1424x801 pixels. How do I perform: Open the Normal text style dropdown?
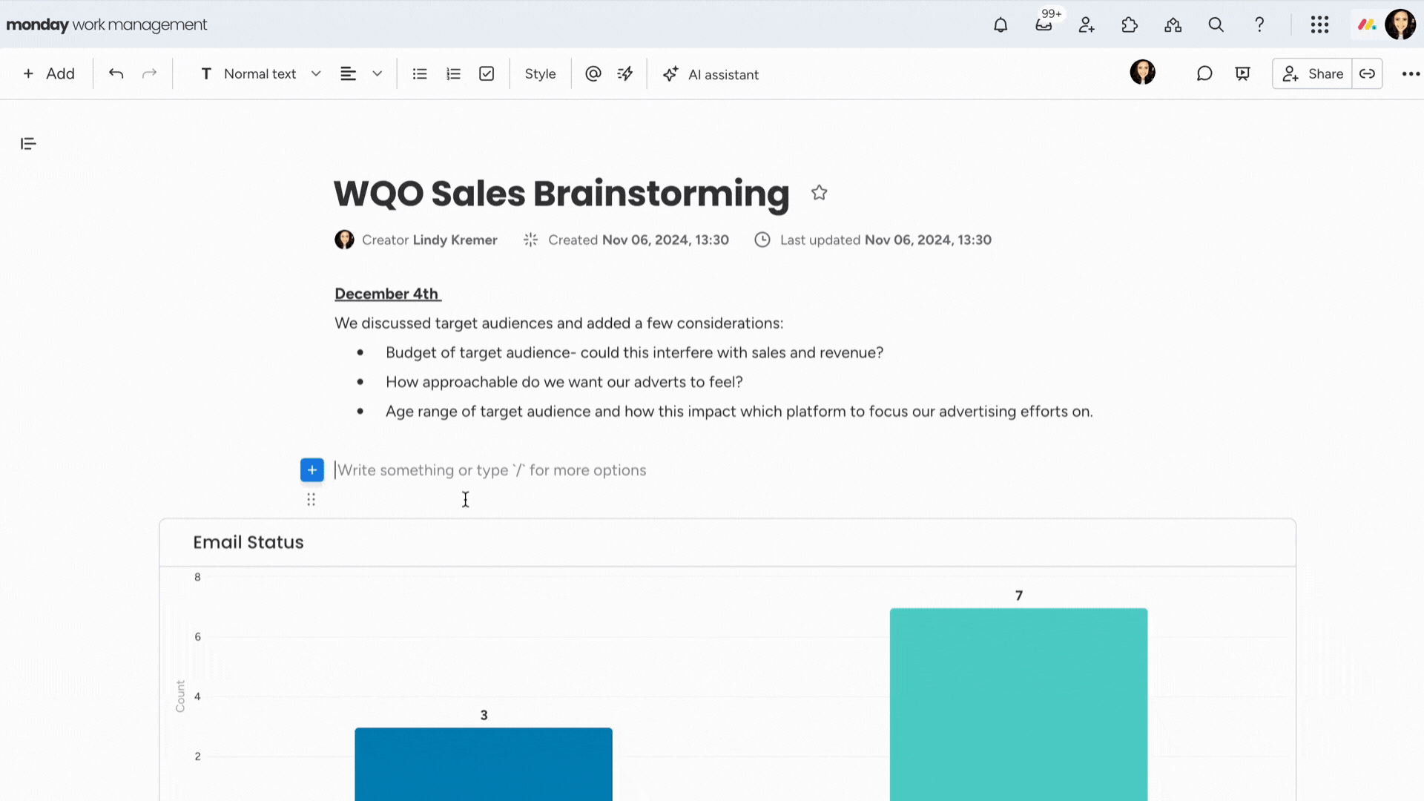click(260, 73)
